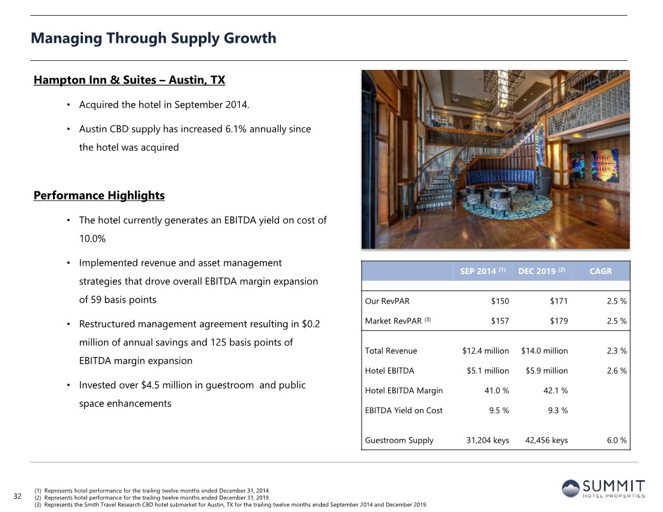Select the bullet starting "Restructured management agreement"
This screenshot has width=663, height=512.
[200, 342]
